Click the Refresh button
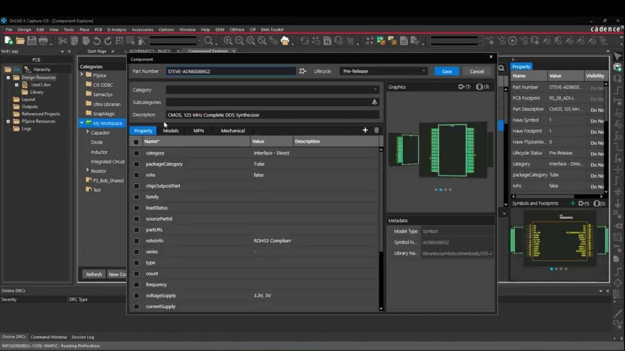This screenshot has width=625, height=351. click(94, 274)
